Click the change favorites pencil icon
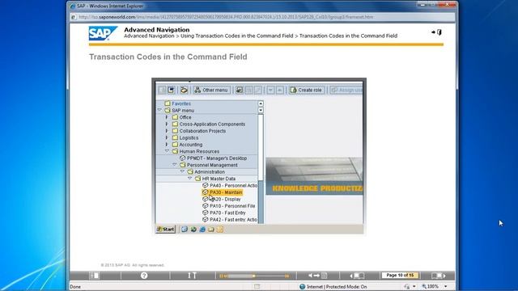Screen dimensions: 518x291 257,90
